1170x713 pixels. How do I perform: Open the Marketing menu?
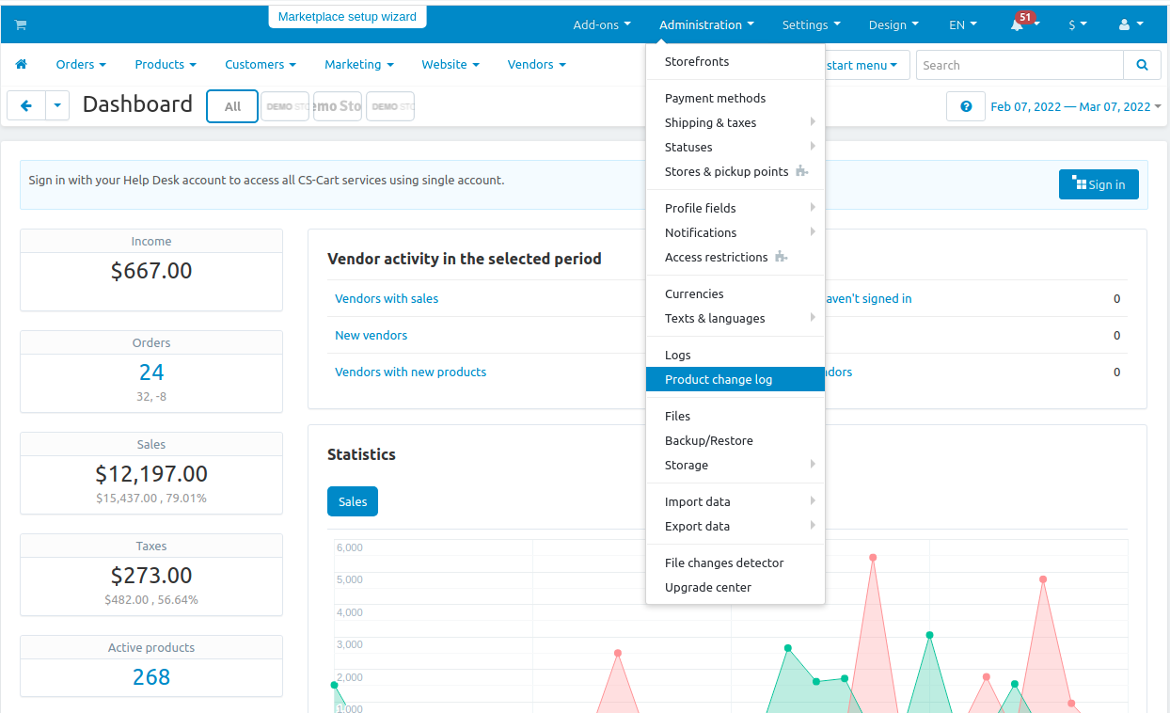click(359, 65)
